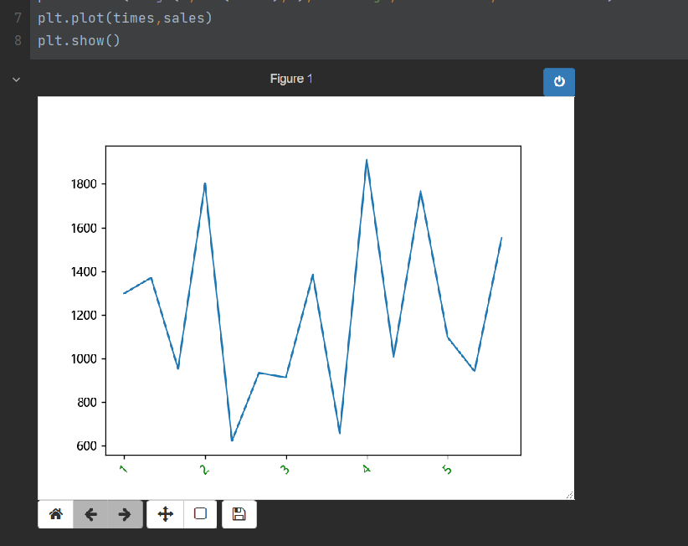Click y-axis label 1600

(x=84, y=229)
